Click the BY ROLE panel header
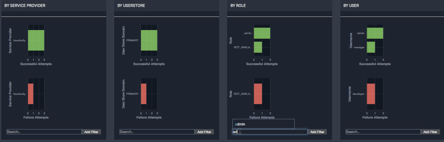This screenshot has width=444, height=142. point(238,6)
